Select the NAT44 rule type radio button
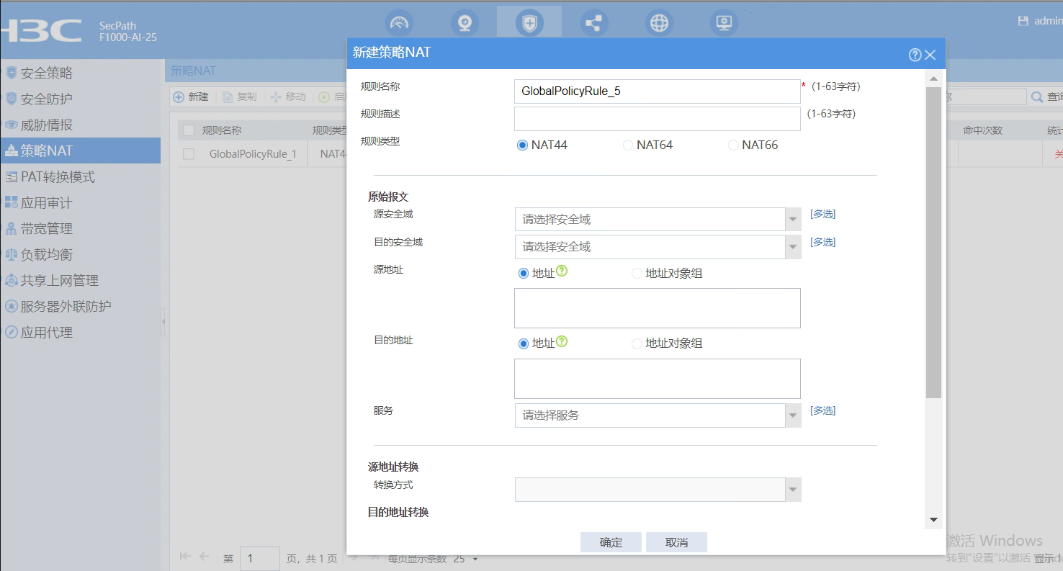Image resolution: width=1063 pixels, height=571 pixels. [x=523, y=145]
